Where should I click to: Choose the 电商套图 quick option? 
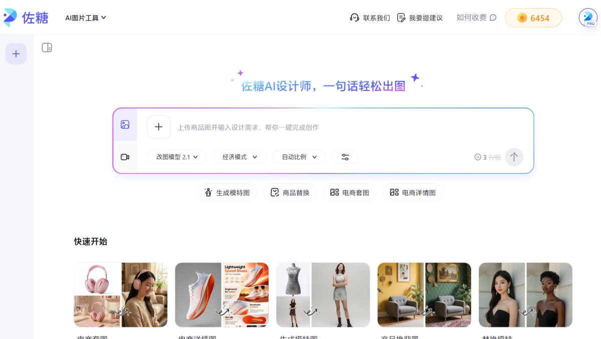pyautogui.click(x=350, y=192)
